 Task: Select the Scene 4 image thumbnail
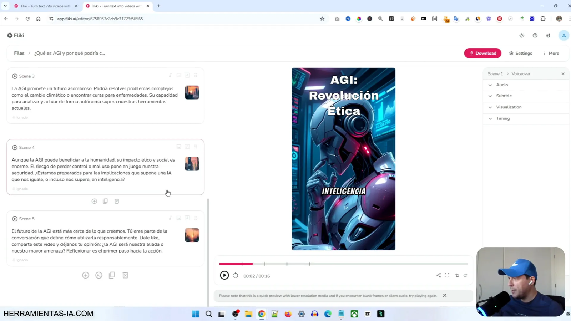pos(192,164)
